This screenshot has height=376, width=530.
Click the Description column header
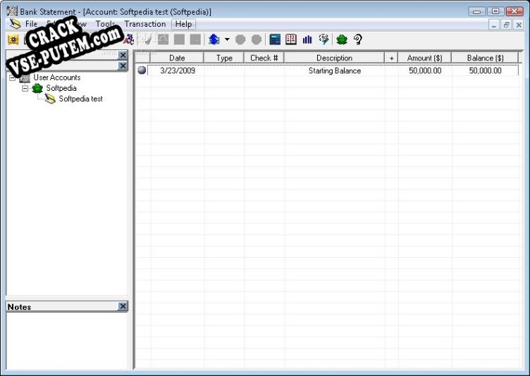[x=334, y=58]
